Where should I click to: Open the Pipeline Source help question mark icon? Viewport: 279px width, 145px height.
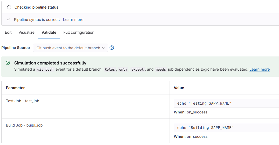pos(112,48)
